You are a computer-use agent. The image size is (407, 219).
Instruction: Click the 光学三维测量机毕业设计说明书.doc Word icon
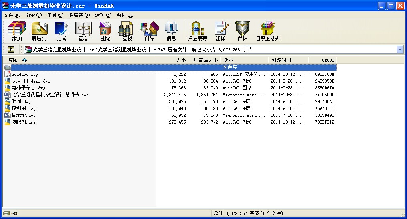[8, 95]
